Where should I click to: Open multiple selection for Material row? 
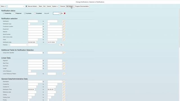click(64, 32)
